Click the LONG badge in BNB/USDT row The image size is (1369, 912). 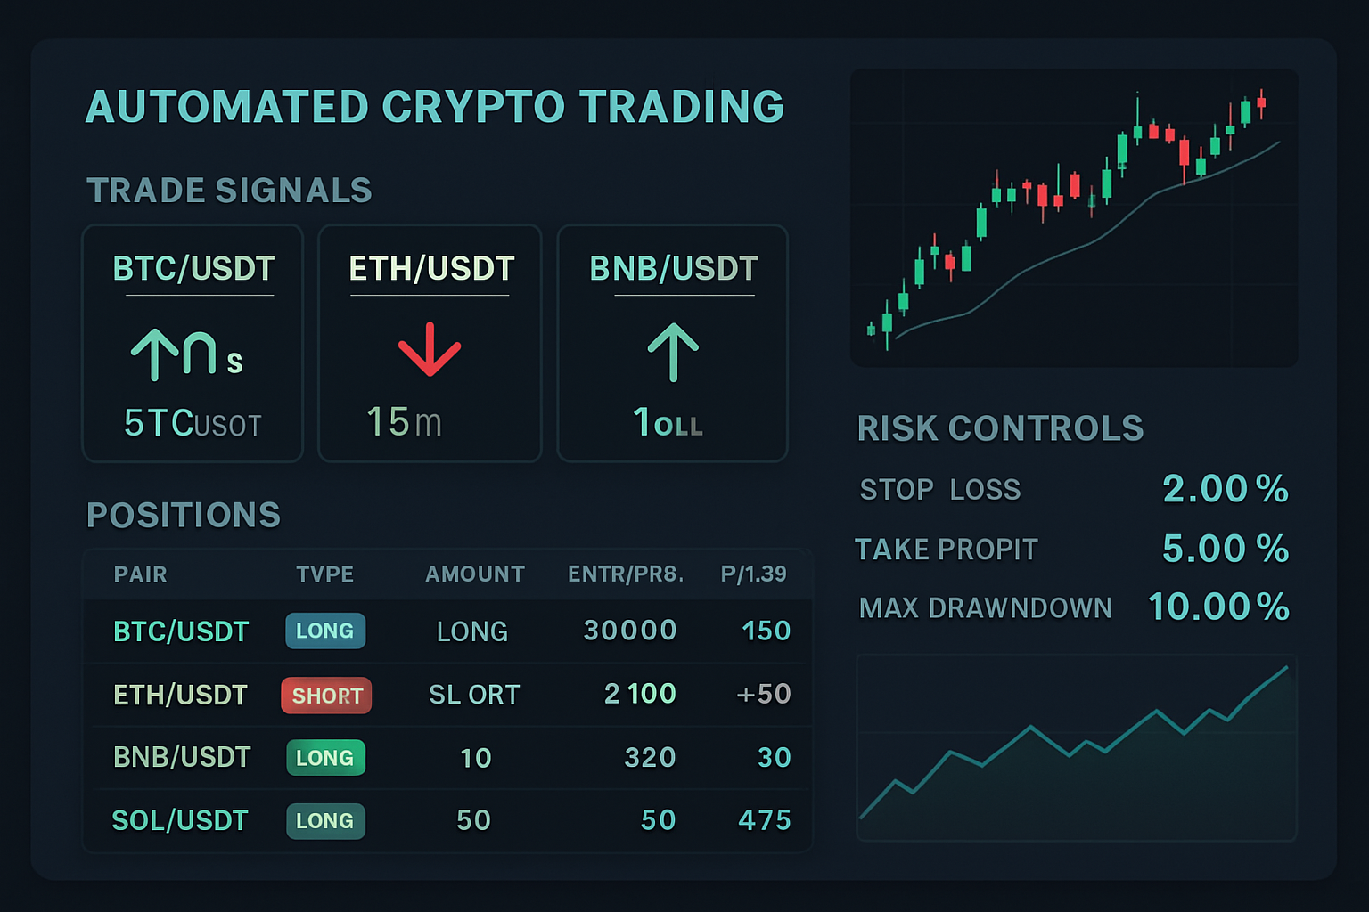point(325,758)
